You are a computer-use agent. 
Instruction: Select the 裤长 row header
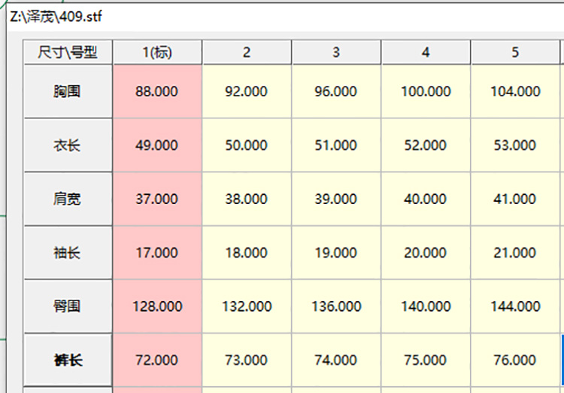coord(68,360)
